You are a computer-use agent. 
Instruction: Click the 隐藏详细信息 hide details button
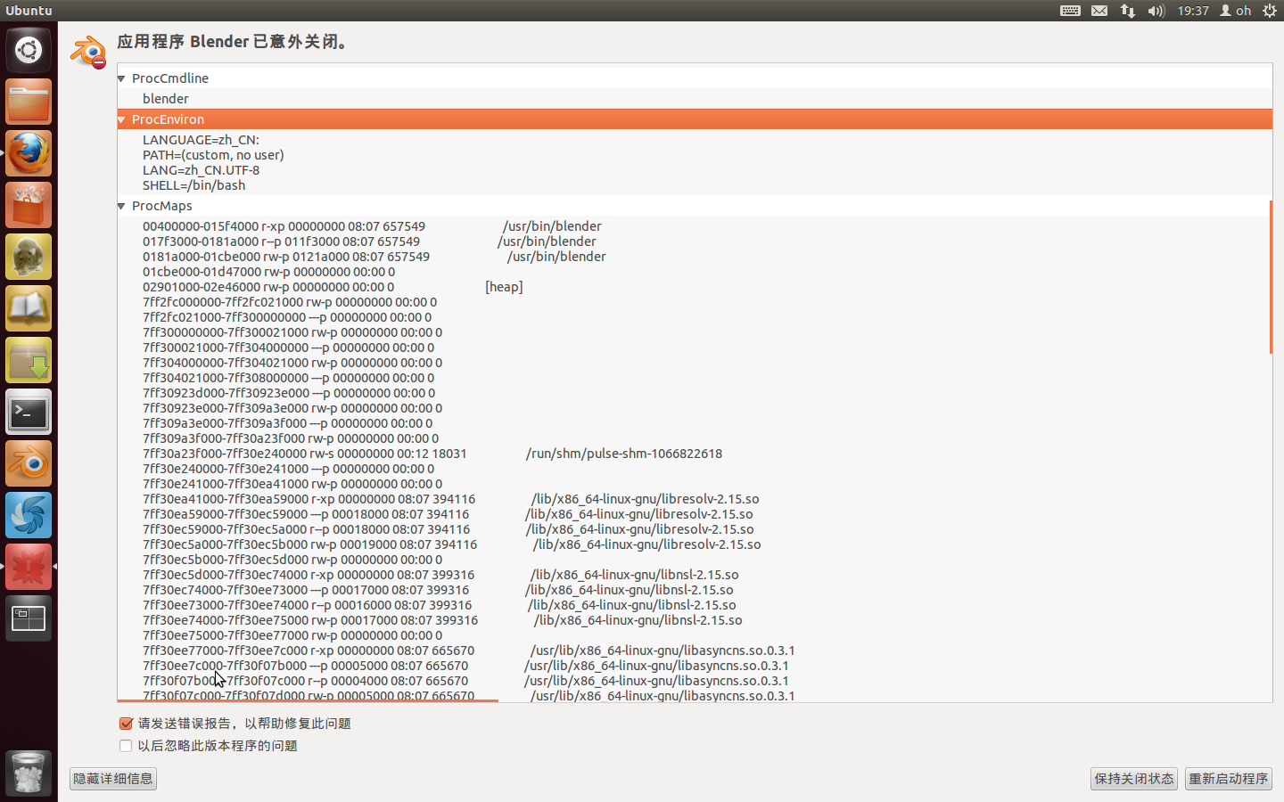[113, 779]
